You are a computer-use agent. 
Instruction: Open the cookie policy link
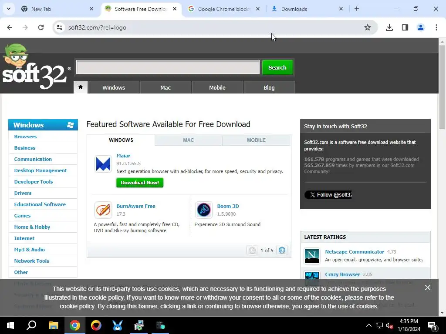77,307
